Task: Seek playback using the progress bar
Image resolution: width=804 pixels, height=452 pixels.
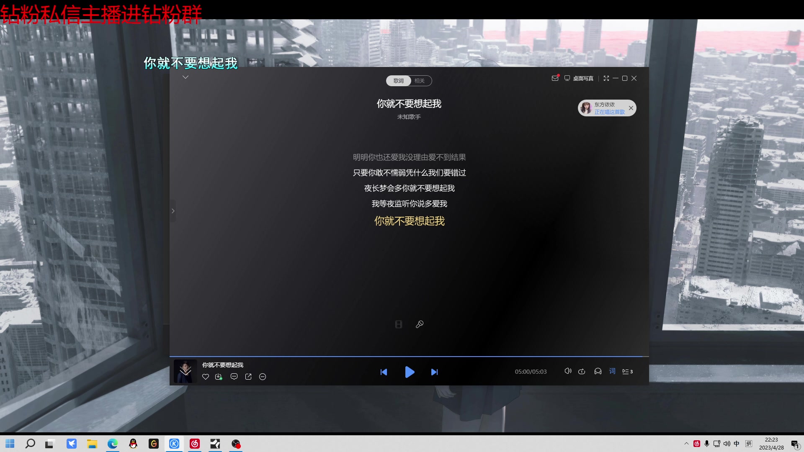Action: pos(410,356)
